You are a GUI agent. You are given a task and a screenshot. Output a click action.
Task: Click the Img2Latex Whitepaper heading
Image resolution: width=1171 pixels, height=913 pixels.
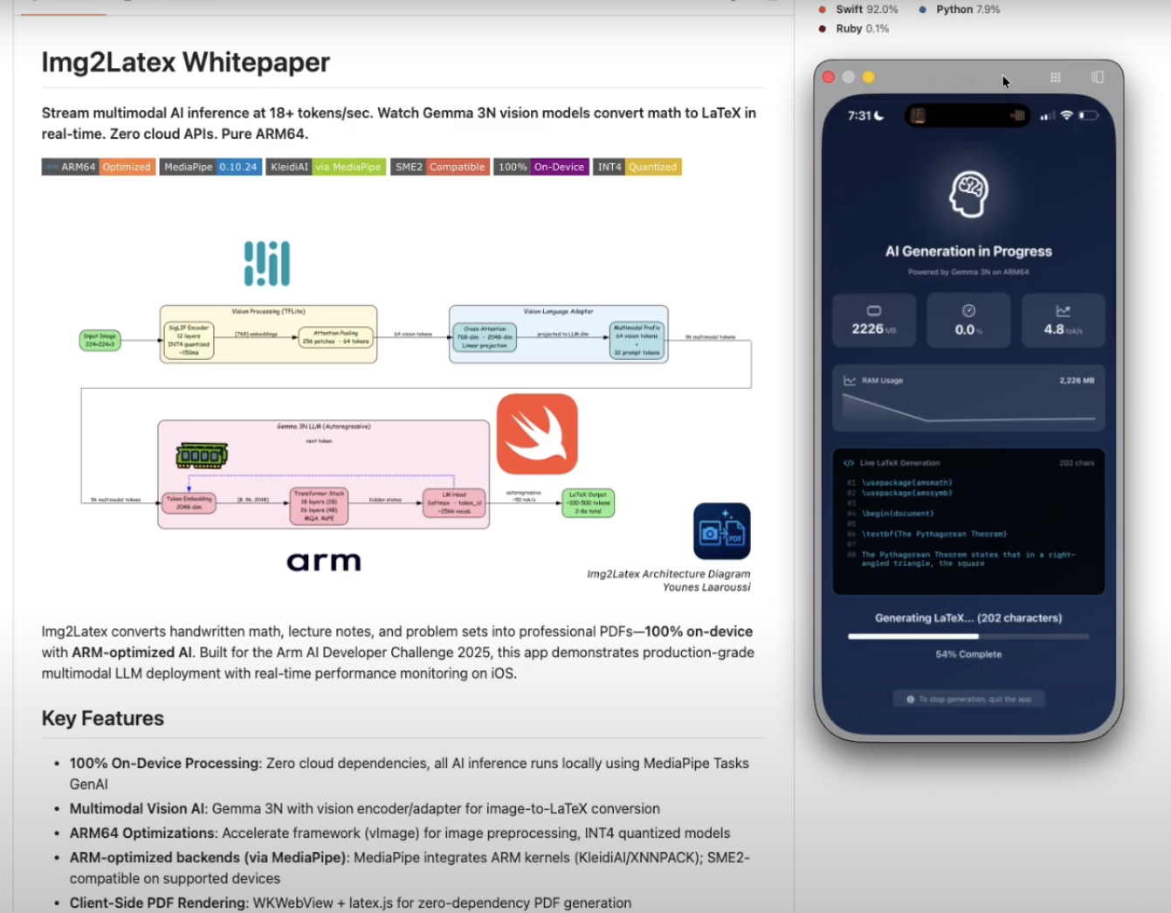click(185, 62)
